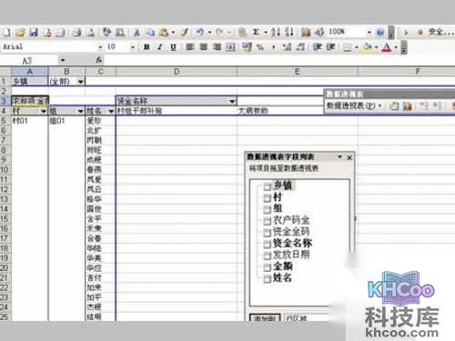The image size is (455, 341).
Task: Click the Spelling check icon
Action: coord(106,32)
